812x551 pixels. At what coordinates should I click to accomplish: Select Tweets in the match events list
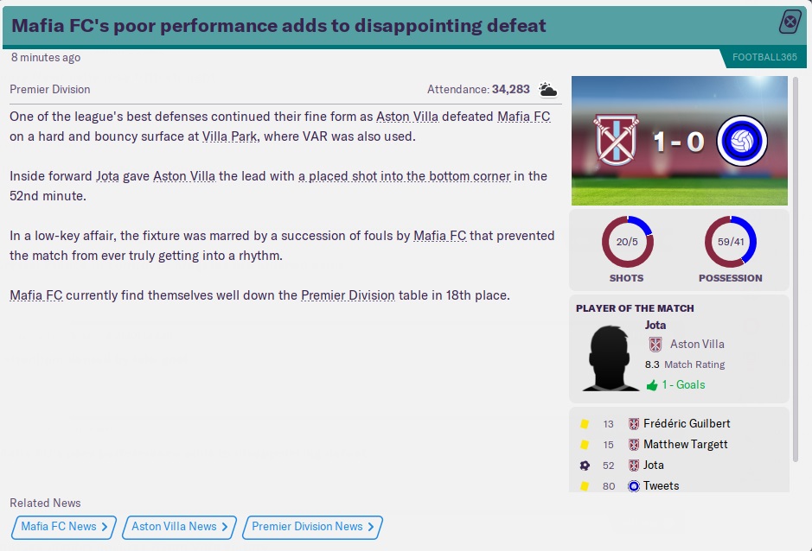pyautogui.click(x=661, y=486)
